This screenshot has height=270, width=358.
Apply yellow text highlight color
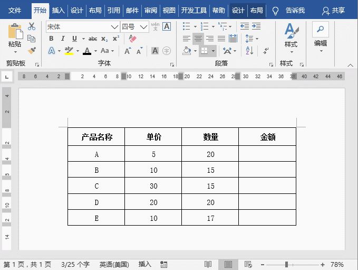pos(69,51)
